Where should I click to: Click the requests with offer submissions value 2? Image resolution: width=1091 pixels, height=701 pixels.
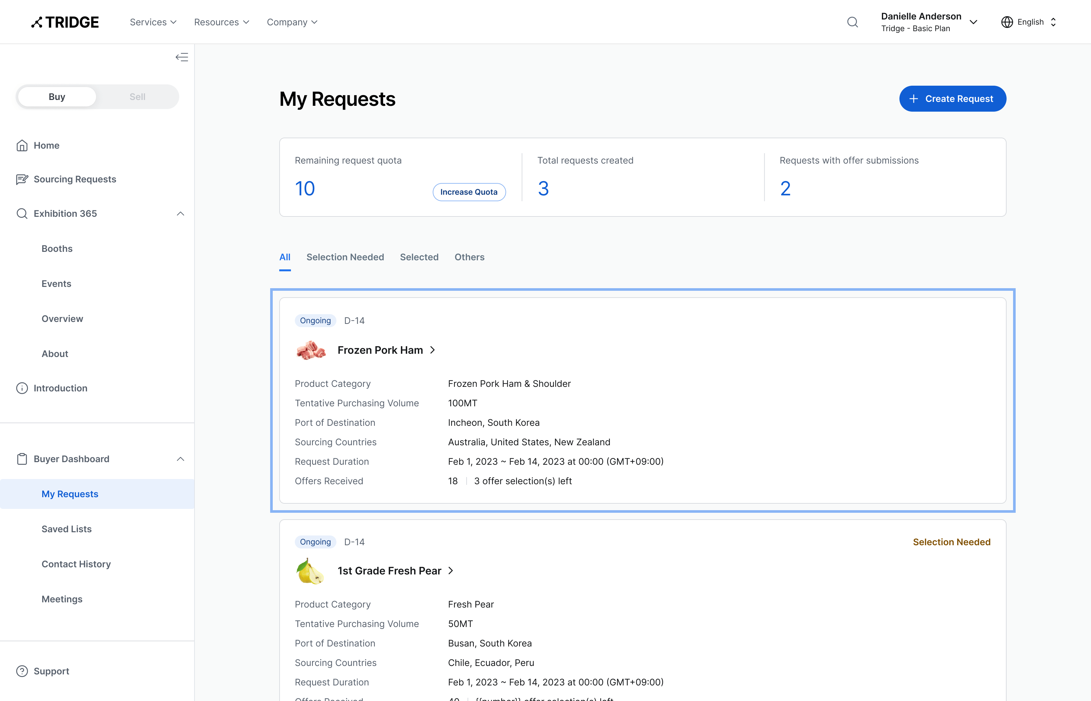pyautogui.click(x=785, y=189)
